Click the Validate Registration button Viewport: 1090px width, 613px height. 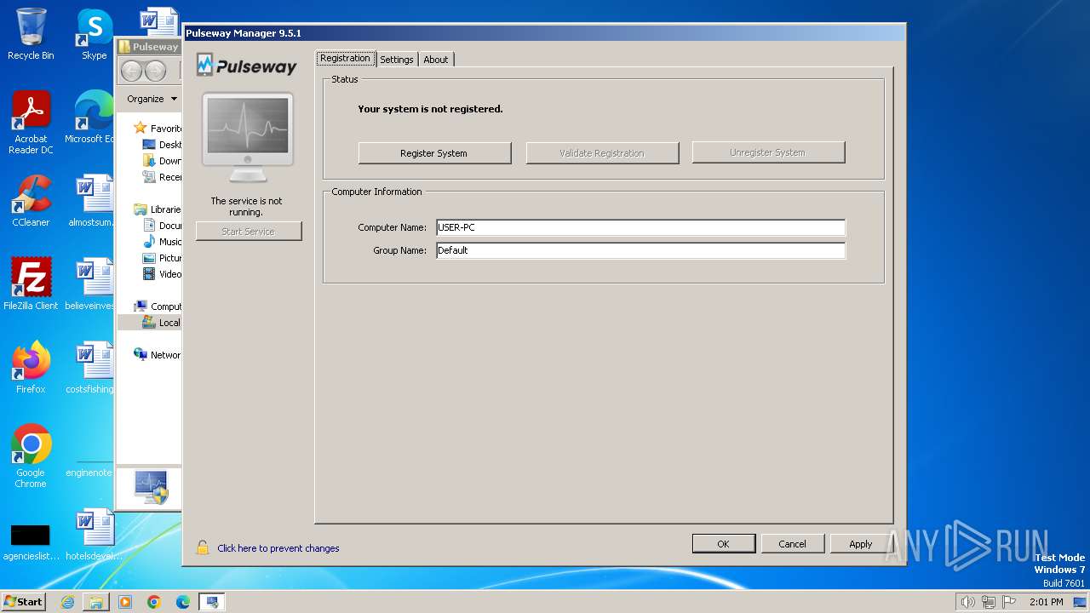(602, 153)
